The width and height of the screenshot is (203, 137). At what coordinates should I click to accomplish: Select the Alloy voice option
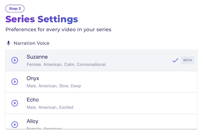point(101,122)
